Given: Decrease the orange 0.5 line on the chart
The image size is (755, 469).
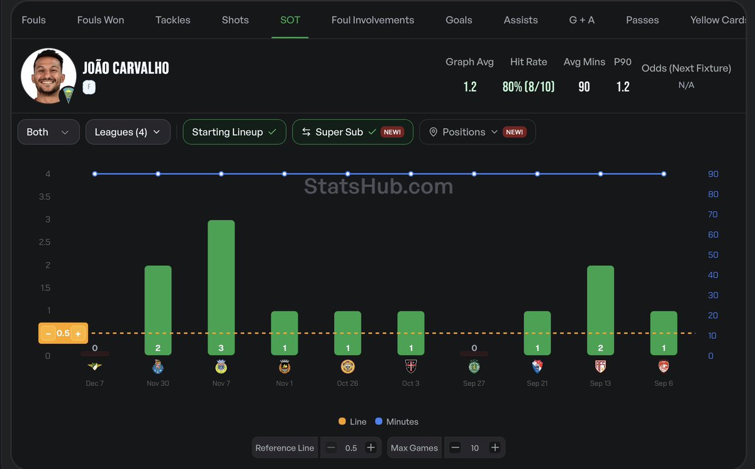Looking at the screenshot, I should click(x=48, y=334).
